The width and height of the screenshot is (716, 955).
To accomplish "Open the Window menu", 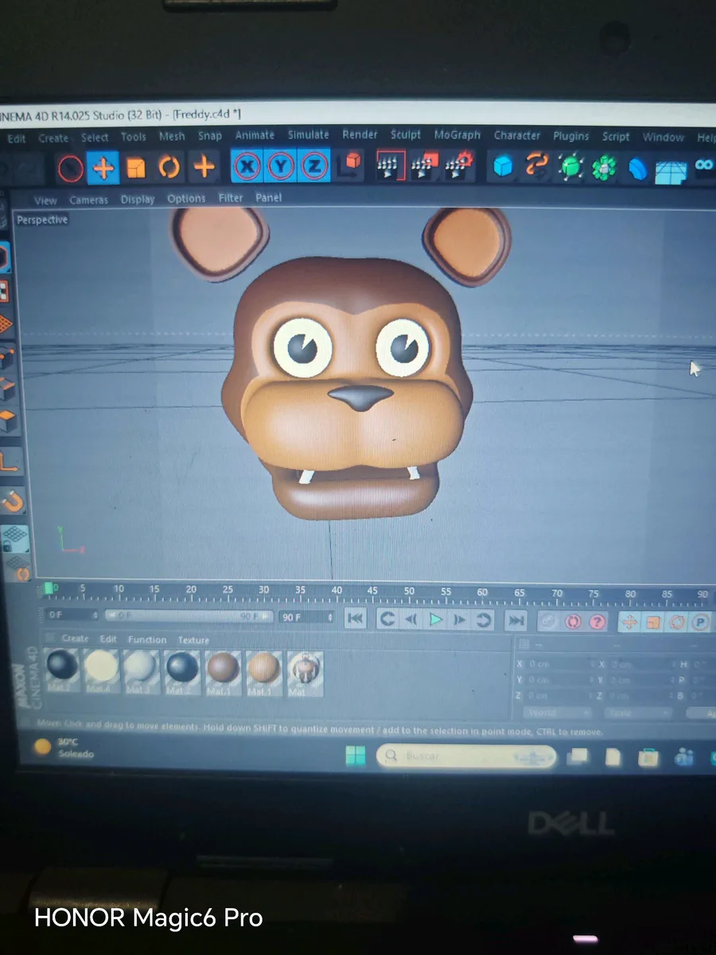I will [x=663, y=138].
